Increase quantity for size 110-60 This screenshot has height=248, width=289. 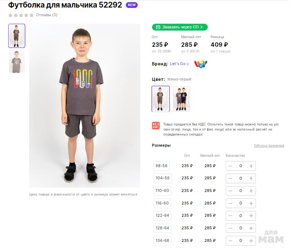click(x=251, y=191)
